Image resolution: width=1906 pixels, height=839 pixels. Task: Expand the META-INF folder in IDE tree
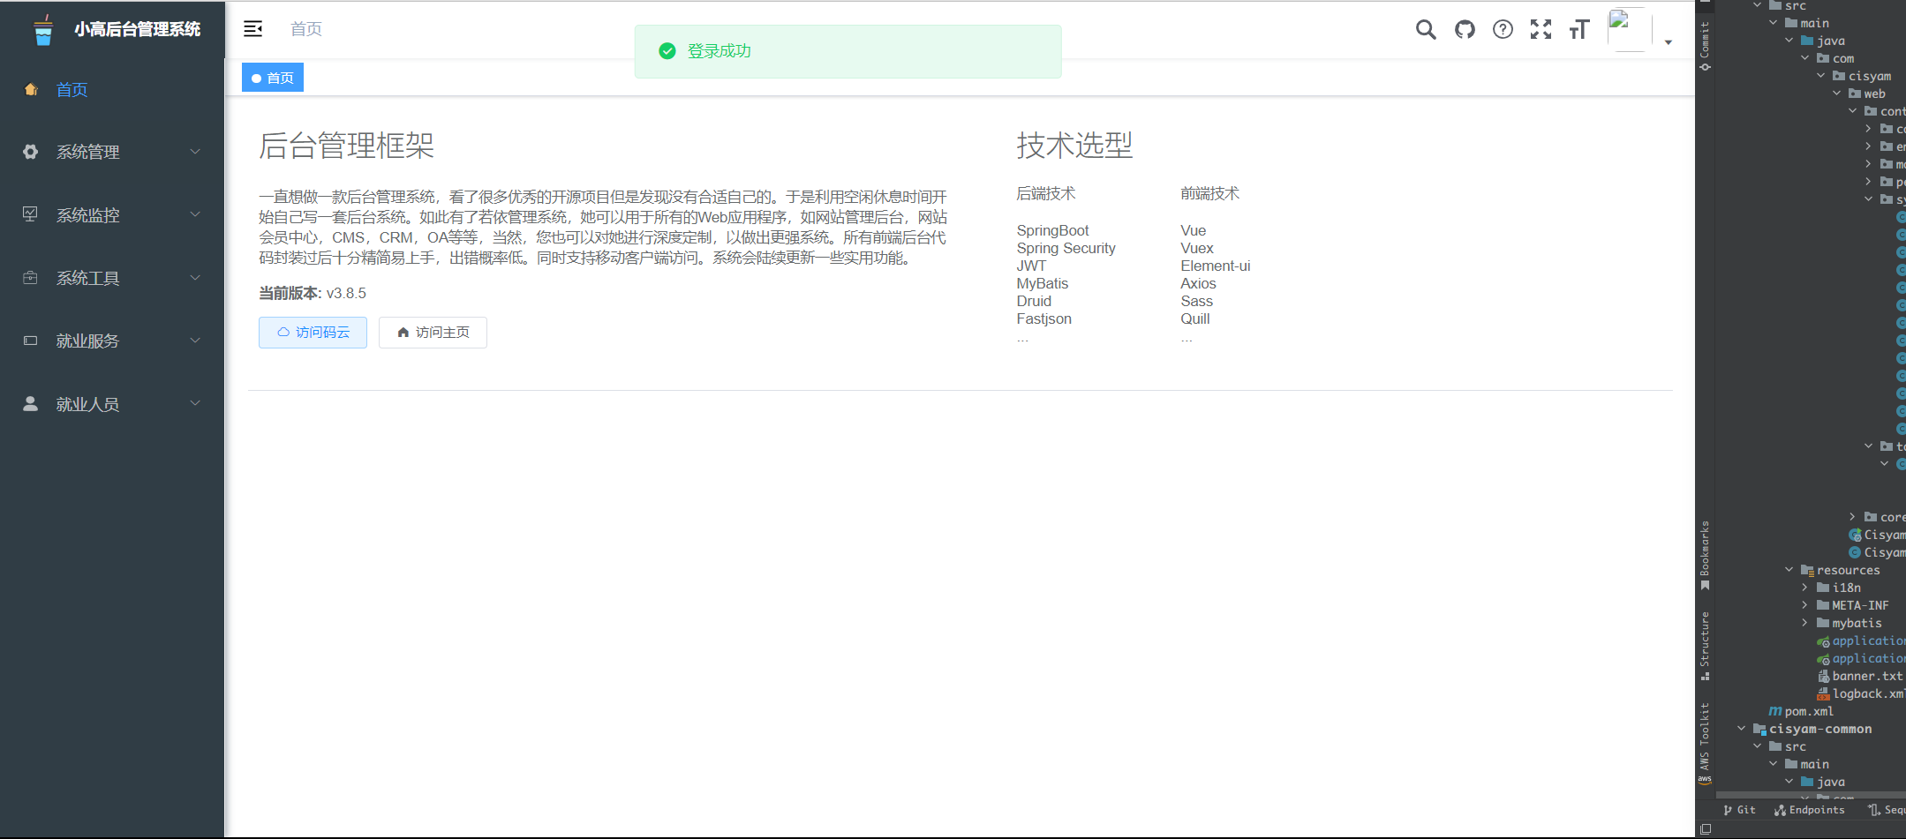[x=1804, y=605]
